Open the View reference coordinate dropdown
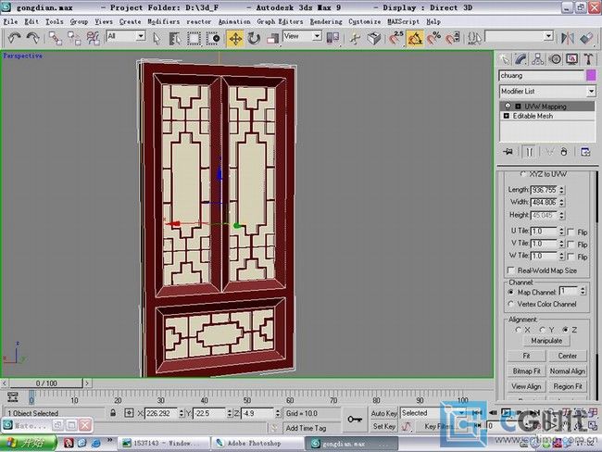Image resolution: width=602 pixels, height=452 pixels. point(317,36)
